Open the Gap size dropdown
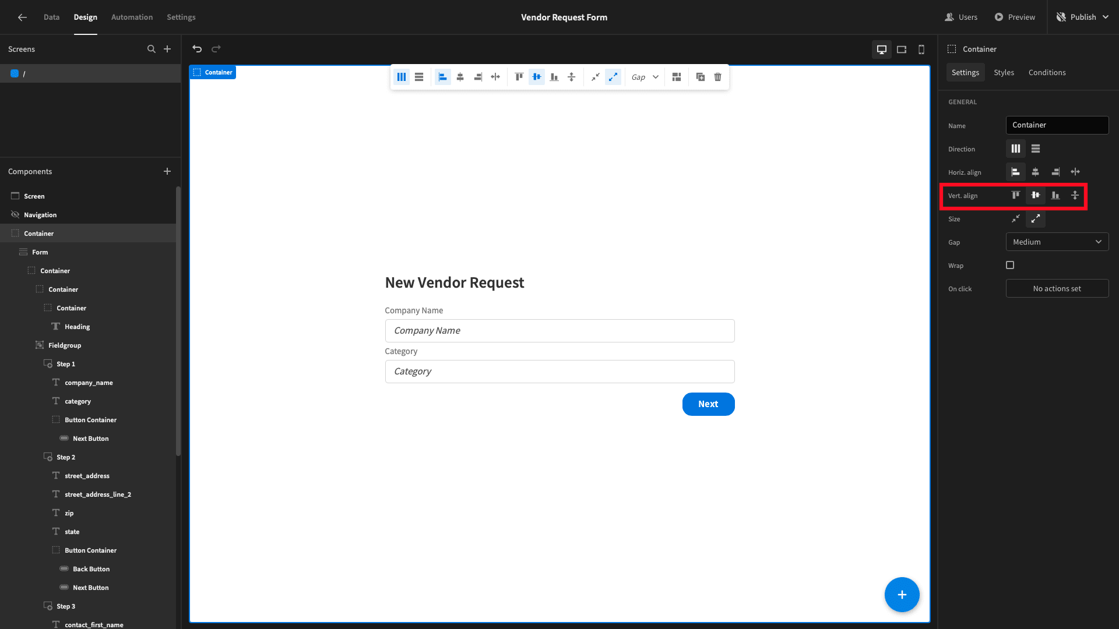 (1057, 242)
